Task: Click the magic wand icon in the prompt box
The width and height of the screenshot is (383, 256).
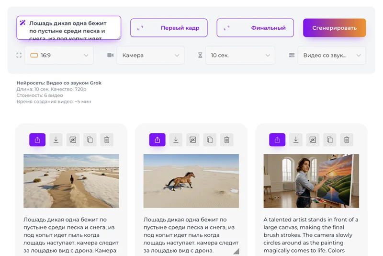Action: coord(23,23)
